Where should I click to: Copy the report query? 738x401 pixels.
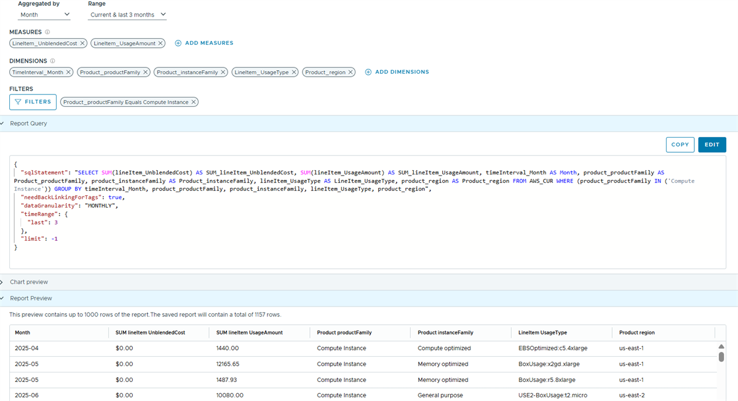click(680, 145)
